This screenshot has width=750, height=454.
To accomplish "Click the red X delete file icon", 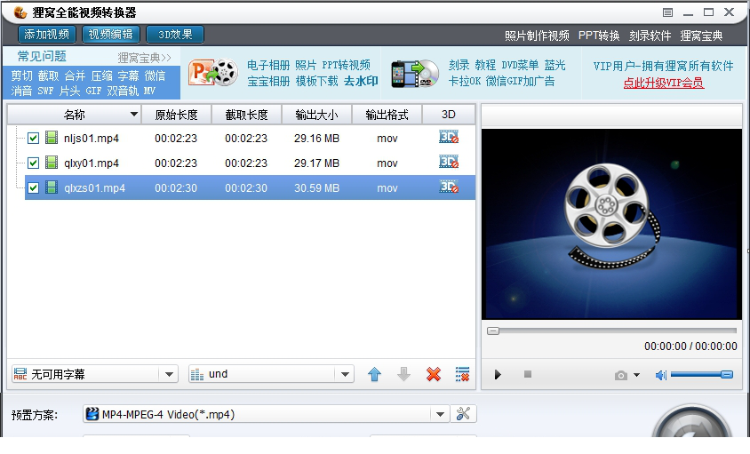I will (x=434, y=375).
